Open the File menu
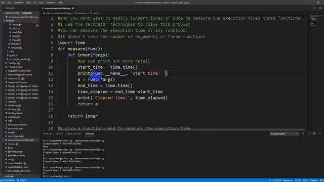The image size is (324, 182). (x=3, y=3)
